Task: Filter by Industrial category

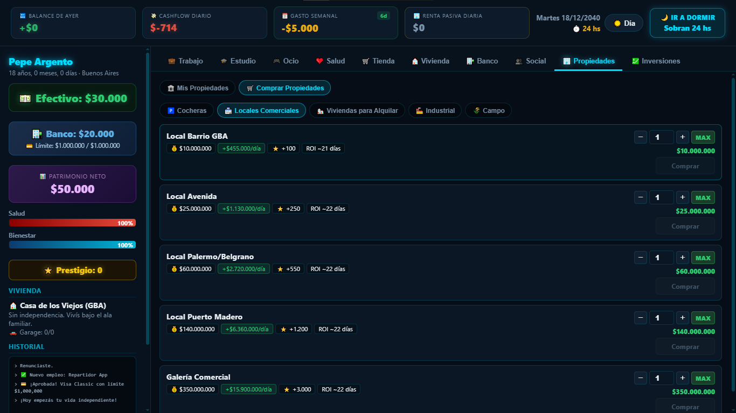Action: coord(435,110)
